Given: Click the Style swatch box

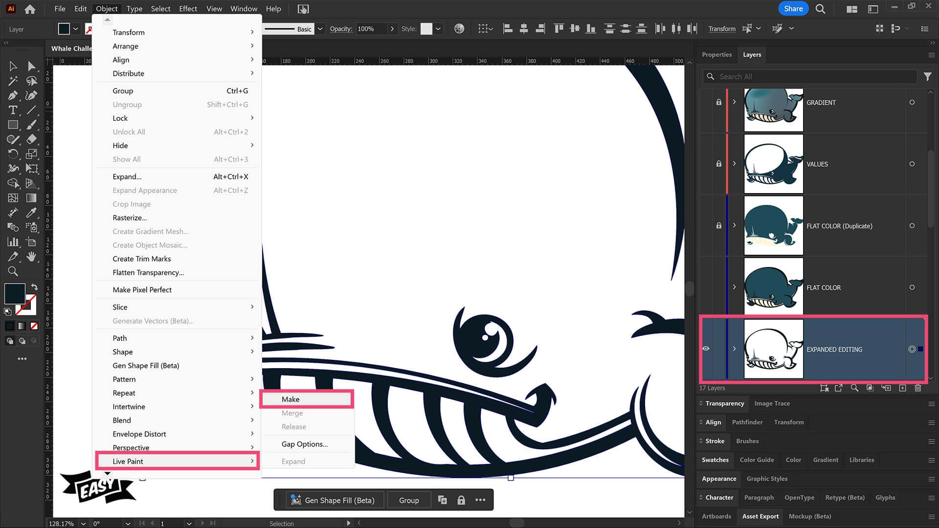Looking at the screenshot, I should 426,29.
